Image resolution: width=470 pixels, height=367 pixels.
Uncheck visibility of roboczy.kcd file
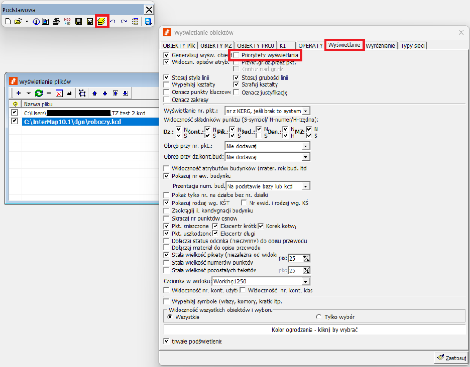[x=14, y=121]
